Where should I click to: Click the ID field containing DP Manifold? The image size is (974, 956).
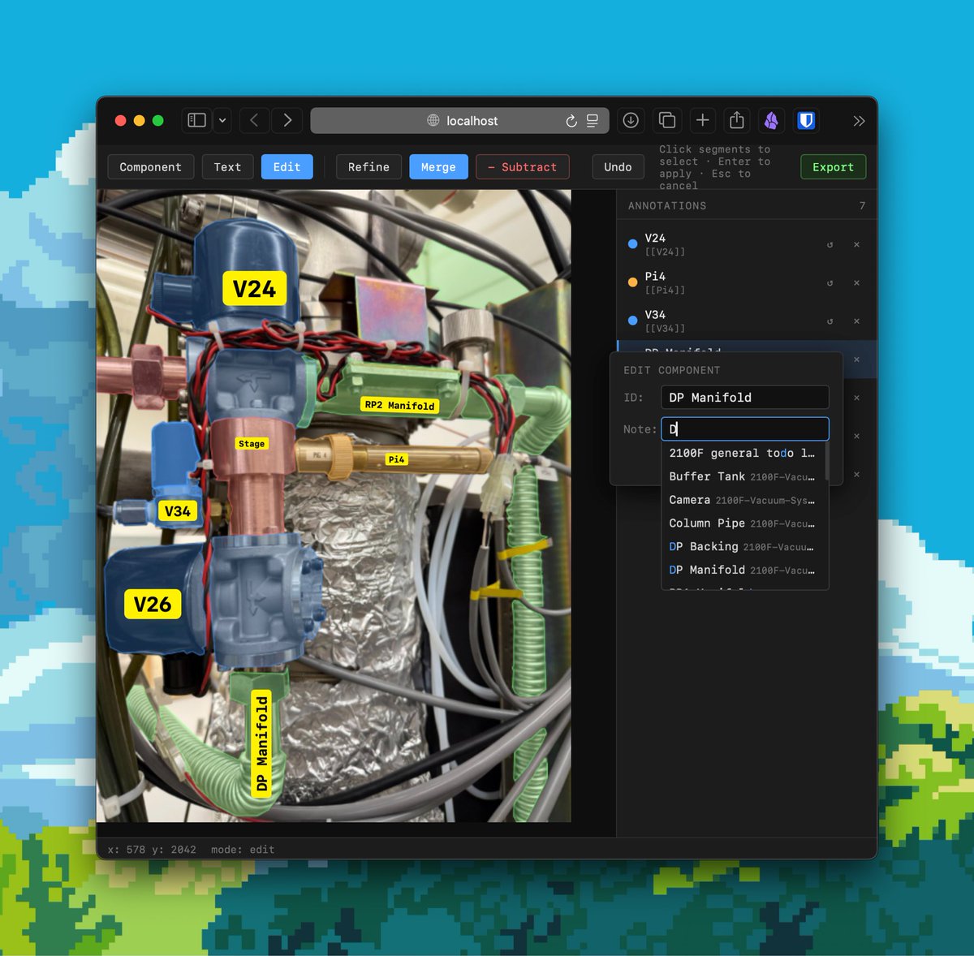click(745, 398)
